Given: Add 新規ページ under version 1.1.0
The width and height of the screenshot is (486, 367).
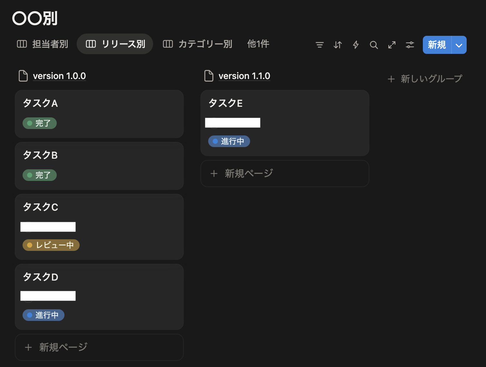Looking at the screenshot, I should (x=285, y=174).
